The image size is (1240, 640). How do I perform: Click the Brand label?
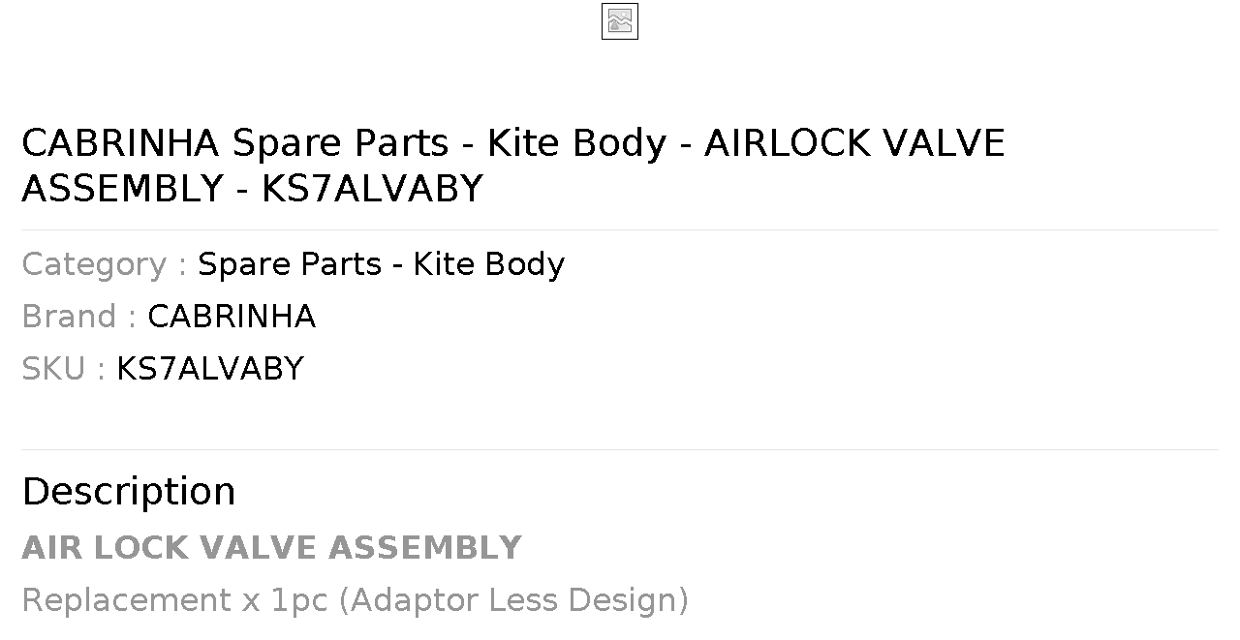coord(78,317)
